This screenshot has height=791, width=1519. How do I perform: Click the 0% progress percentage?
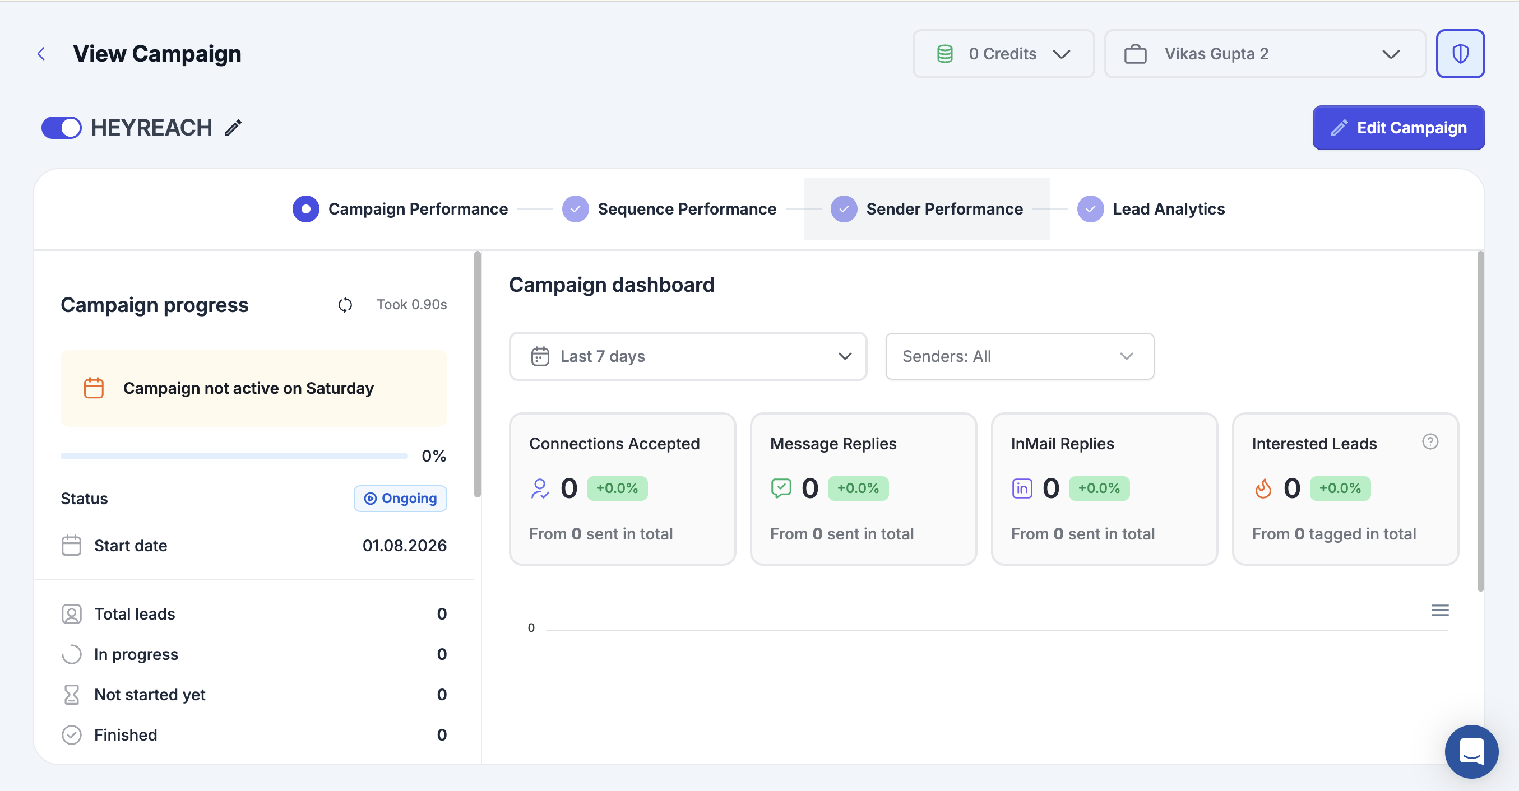(433, 456)
